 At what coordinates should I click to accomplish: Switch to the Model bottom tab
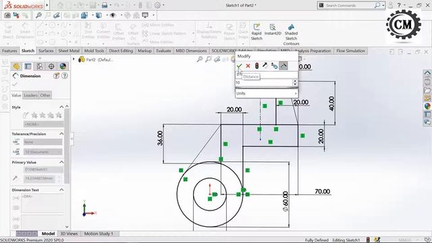[x=48, y=234]
